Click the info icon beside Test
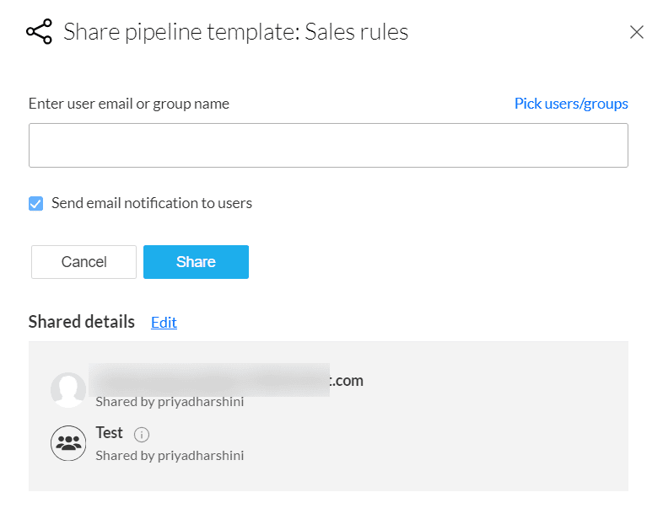Screen dimensions: 663x519 pyautogui.click(x=142, y=435)
